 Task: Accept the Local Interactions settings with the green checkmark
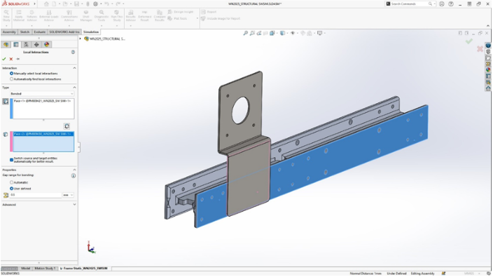point(4,59)
